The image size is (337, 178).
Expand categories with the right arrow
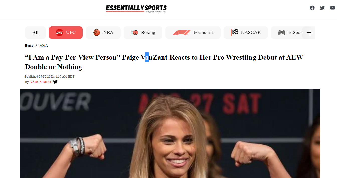point(309,33)
